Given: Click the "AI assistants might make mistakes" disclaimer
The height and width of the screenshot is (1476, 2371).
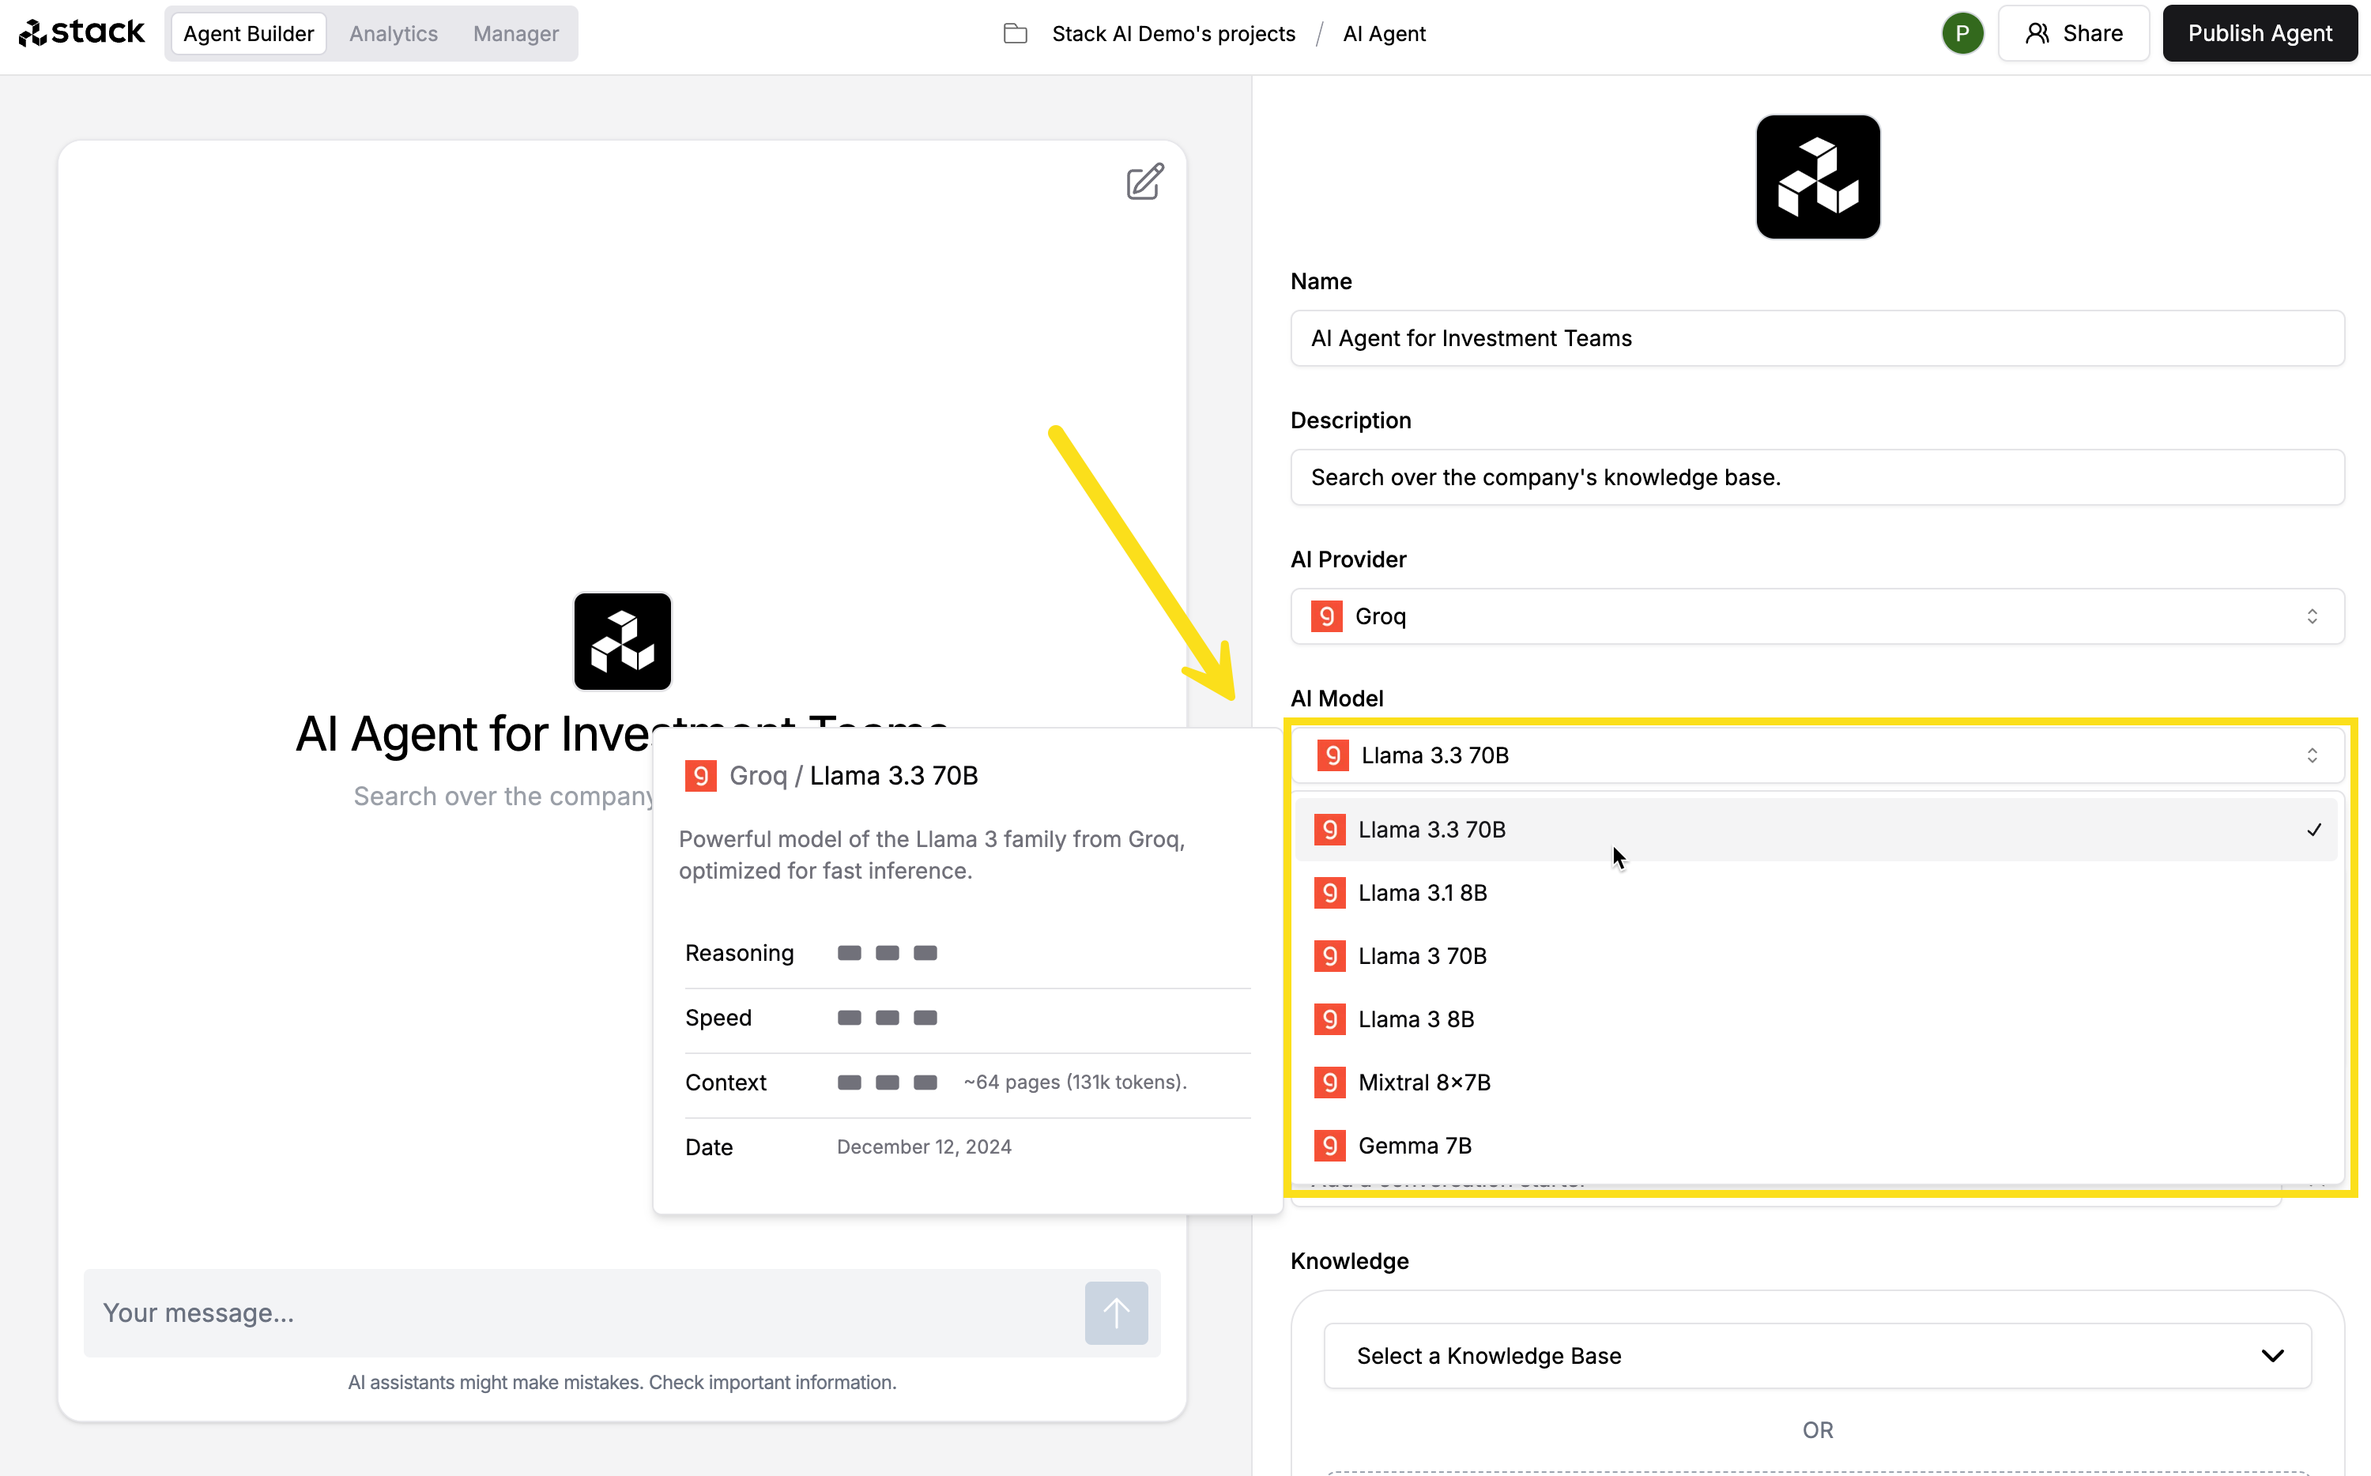Looking at the screenshot, I should [622, 1382].
